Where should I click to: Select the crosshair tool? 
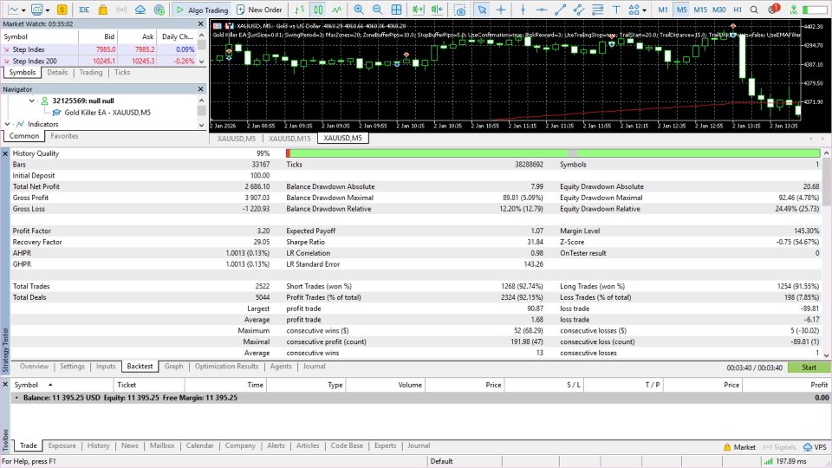tap(501, 10)
